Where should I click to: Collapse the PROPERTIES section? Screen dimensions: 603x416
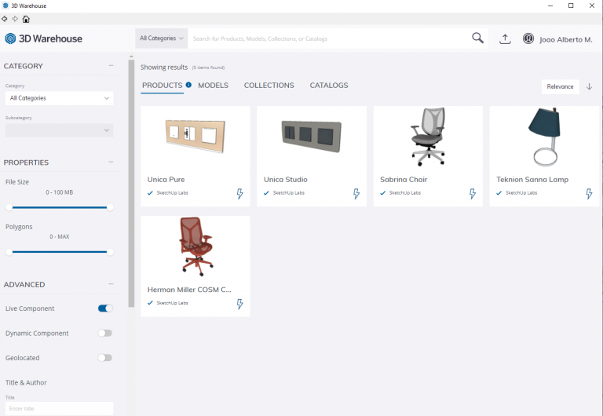(111, 162)
